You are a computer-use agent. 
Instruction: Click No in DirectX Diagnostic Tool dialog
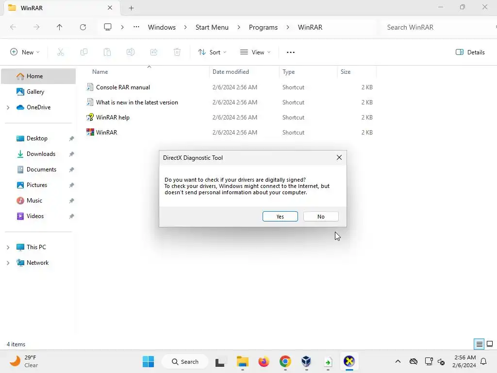click(x=321, y=216)
